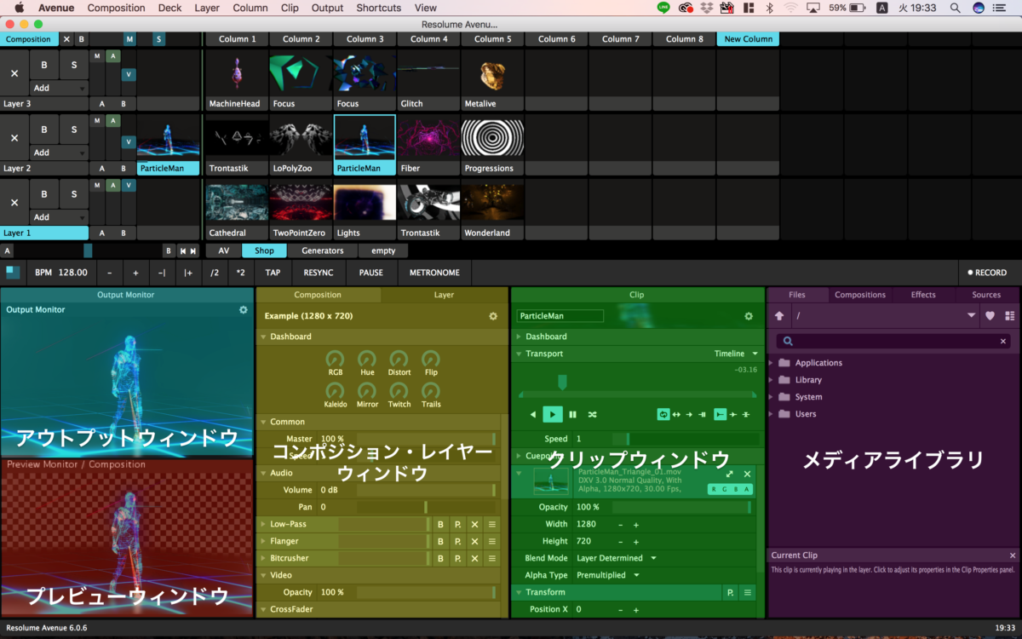Open the Low-Pass presets P button
Screen dimensions: 1022x639
[457, 524]
